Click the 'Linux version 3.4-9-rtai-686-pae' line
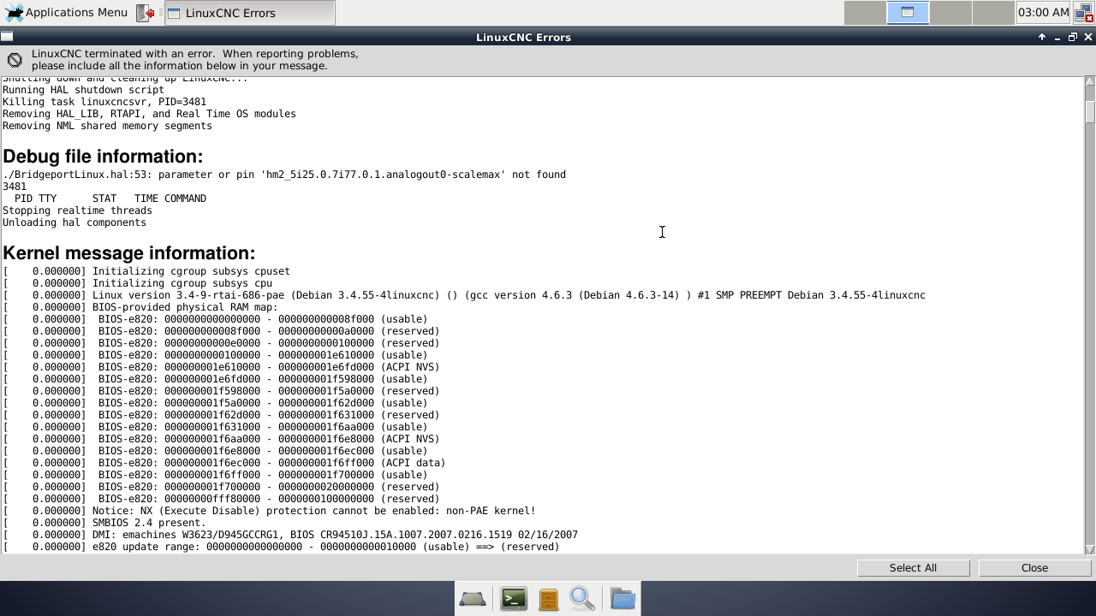 click(x=464, y=295)
